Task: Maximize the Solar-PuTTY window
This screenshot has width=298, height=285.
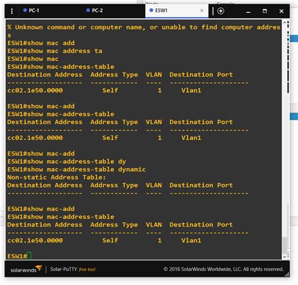Action: click(265, 11)
